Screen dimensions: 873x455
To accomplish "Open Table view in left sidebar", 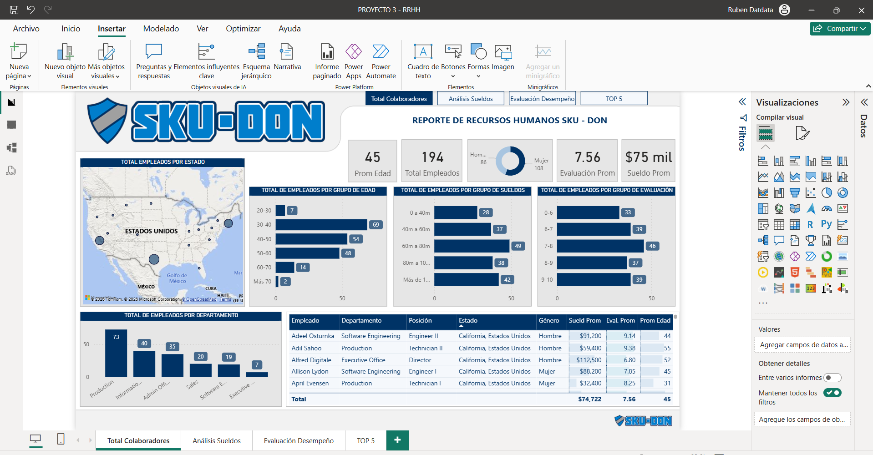I will point(11,125).
